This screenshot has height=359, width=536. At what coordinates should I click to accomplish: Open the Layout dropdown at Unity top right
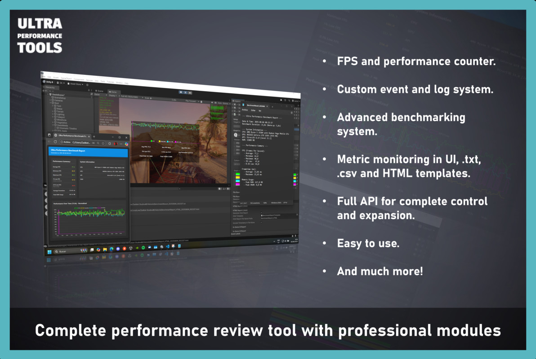[x=296, y=101]
